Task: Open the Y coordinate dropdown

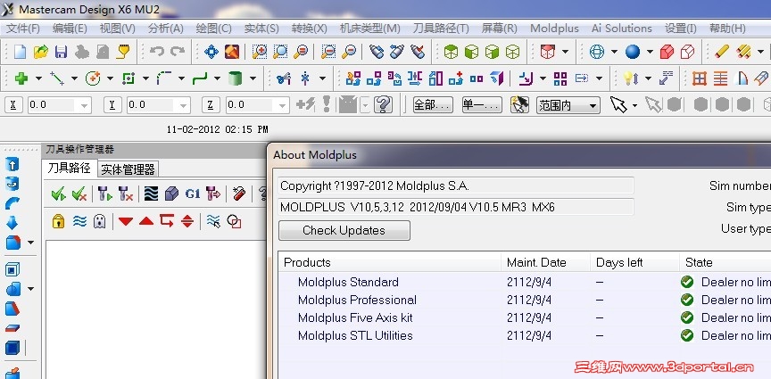Action: point(185,105)
